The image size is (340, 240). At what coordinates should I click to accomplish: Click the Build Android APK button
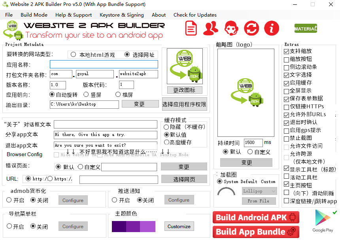click(256, 217)
